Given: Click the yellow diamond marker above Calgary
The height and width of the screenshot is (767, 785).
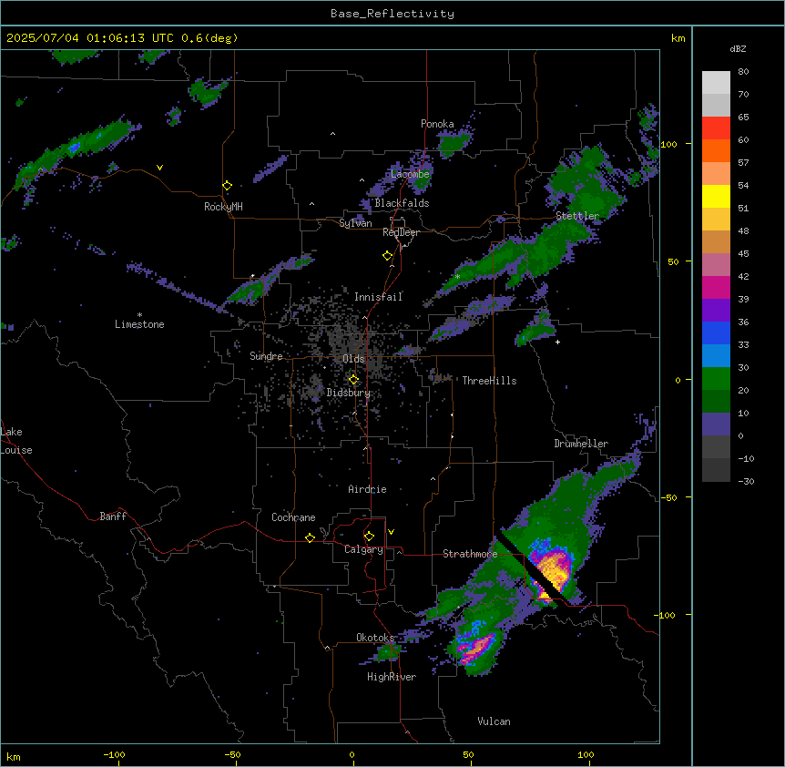Looking at the screenshot, I should (x=369, y=537).
